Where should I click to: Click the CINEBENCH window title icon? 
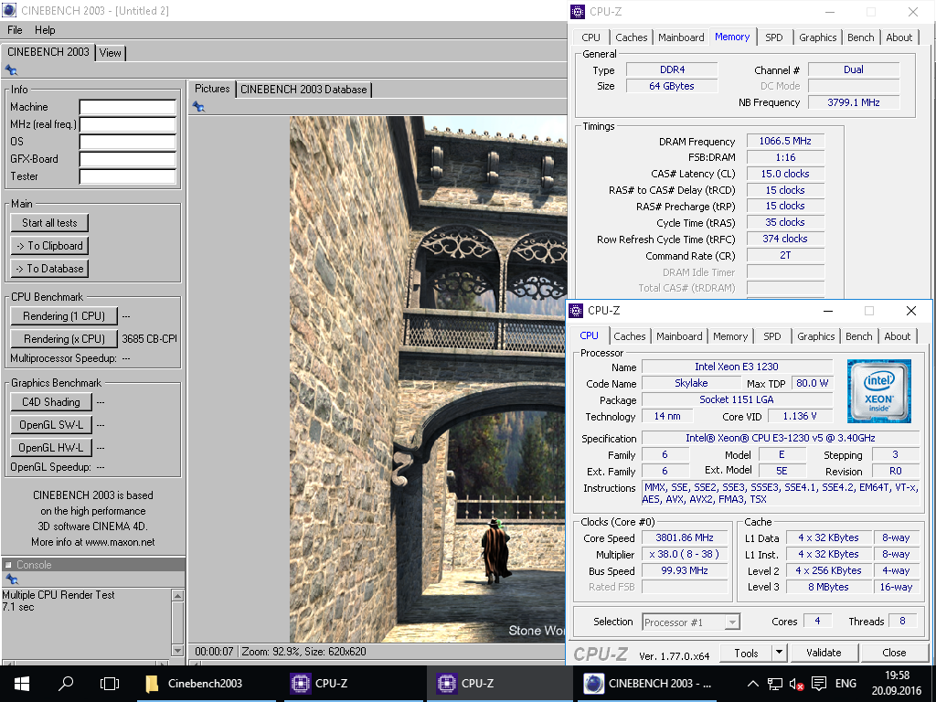[x=9, y=11]
